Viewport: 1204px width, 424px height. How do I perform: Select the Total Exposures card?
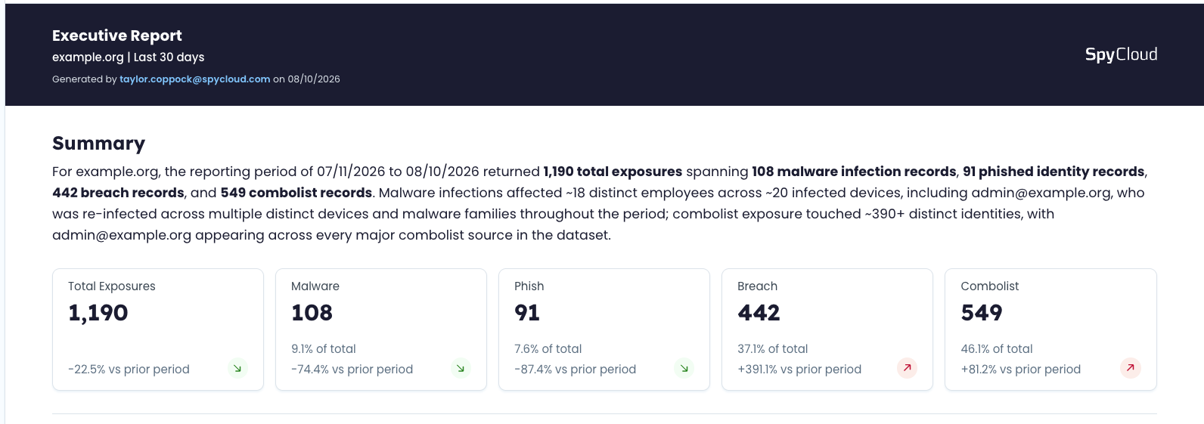158,330
